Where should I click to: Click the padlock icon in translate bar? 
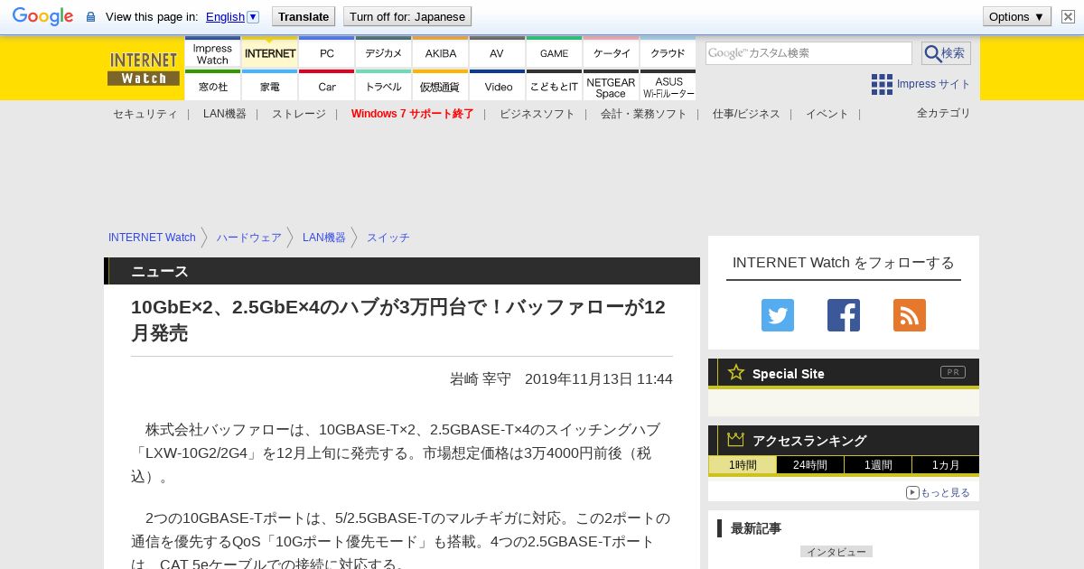click(90, 16)
